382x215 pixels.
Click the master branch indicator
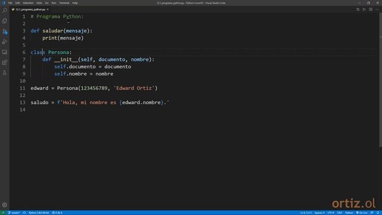click(14, 213)
